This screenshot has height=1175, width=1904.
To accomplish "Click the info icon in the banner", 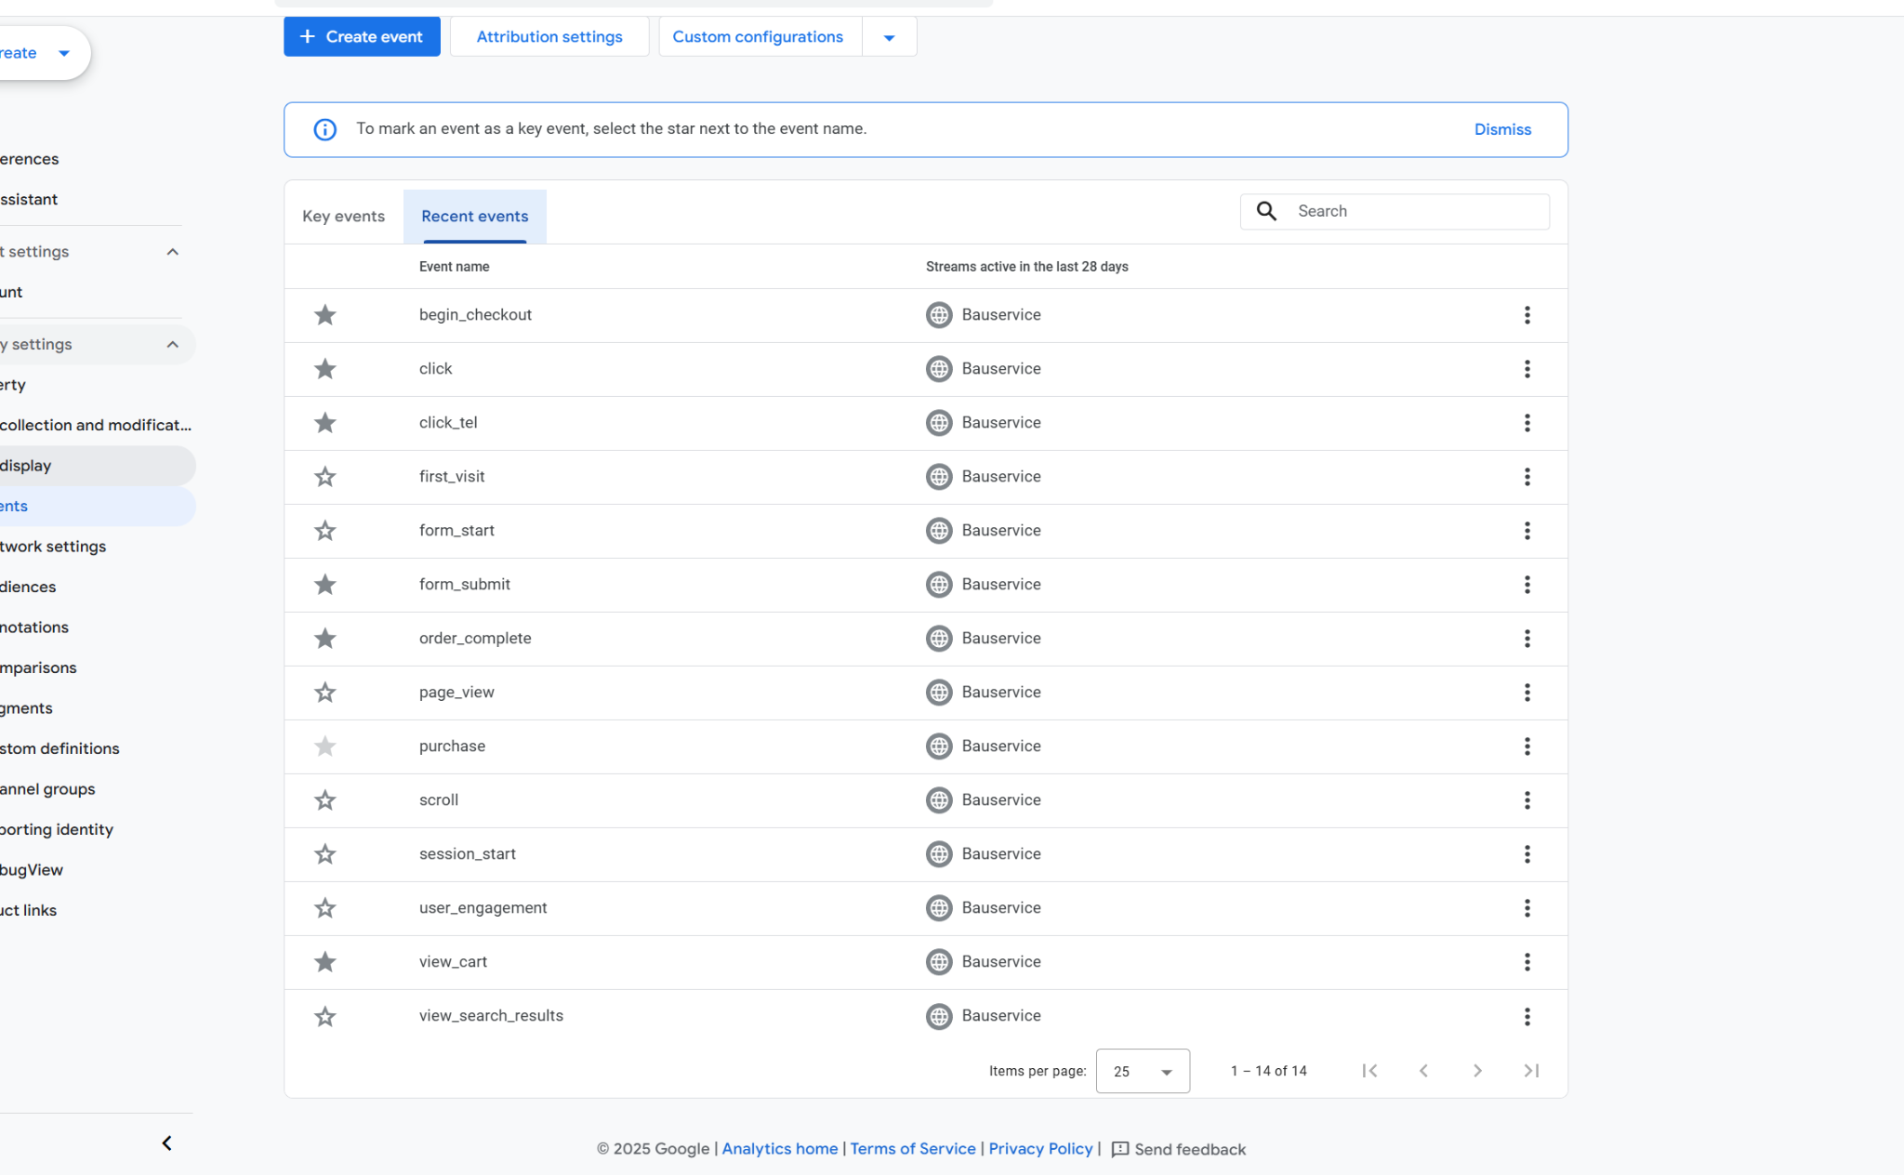I will (324, 129).
